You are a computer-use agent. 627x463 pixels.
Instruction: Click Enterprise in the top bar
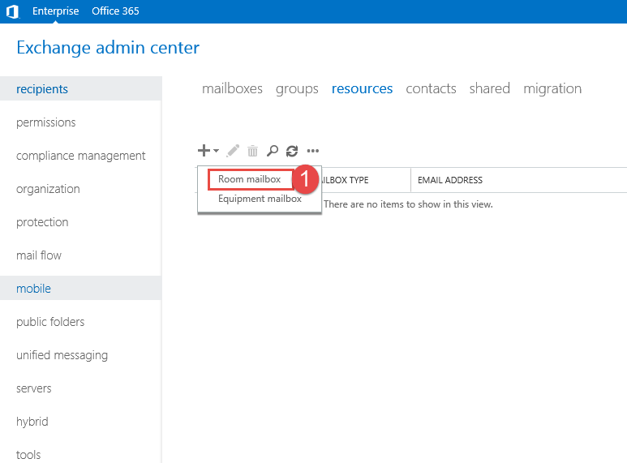pos(56,11)
